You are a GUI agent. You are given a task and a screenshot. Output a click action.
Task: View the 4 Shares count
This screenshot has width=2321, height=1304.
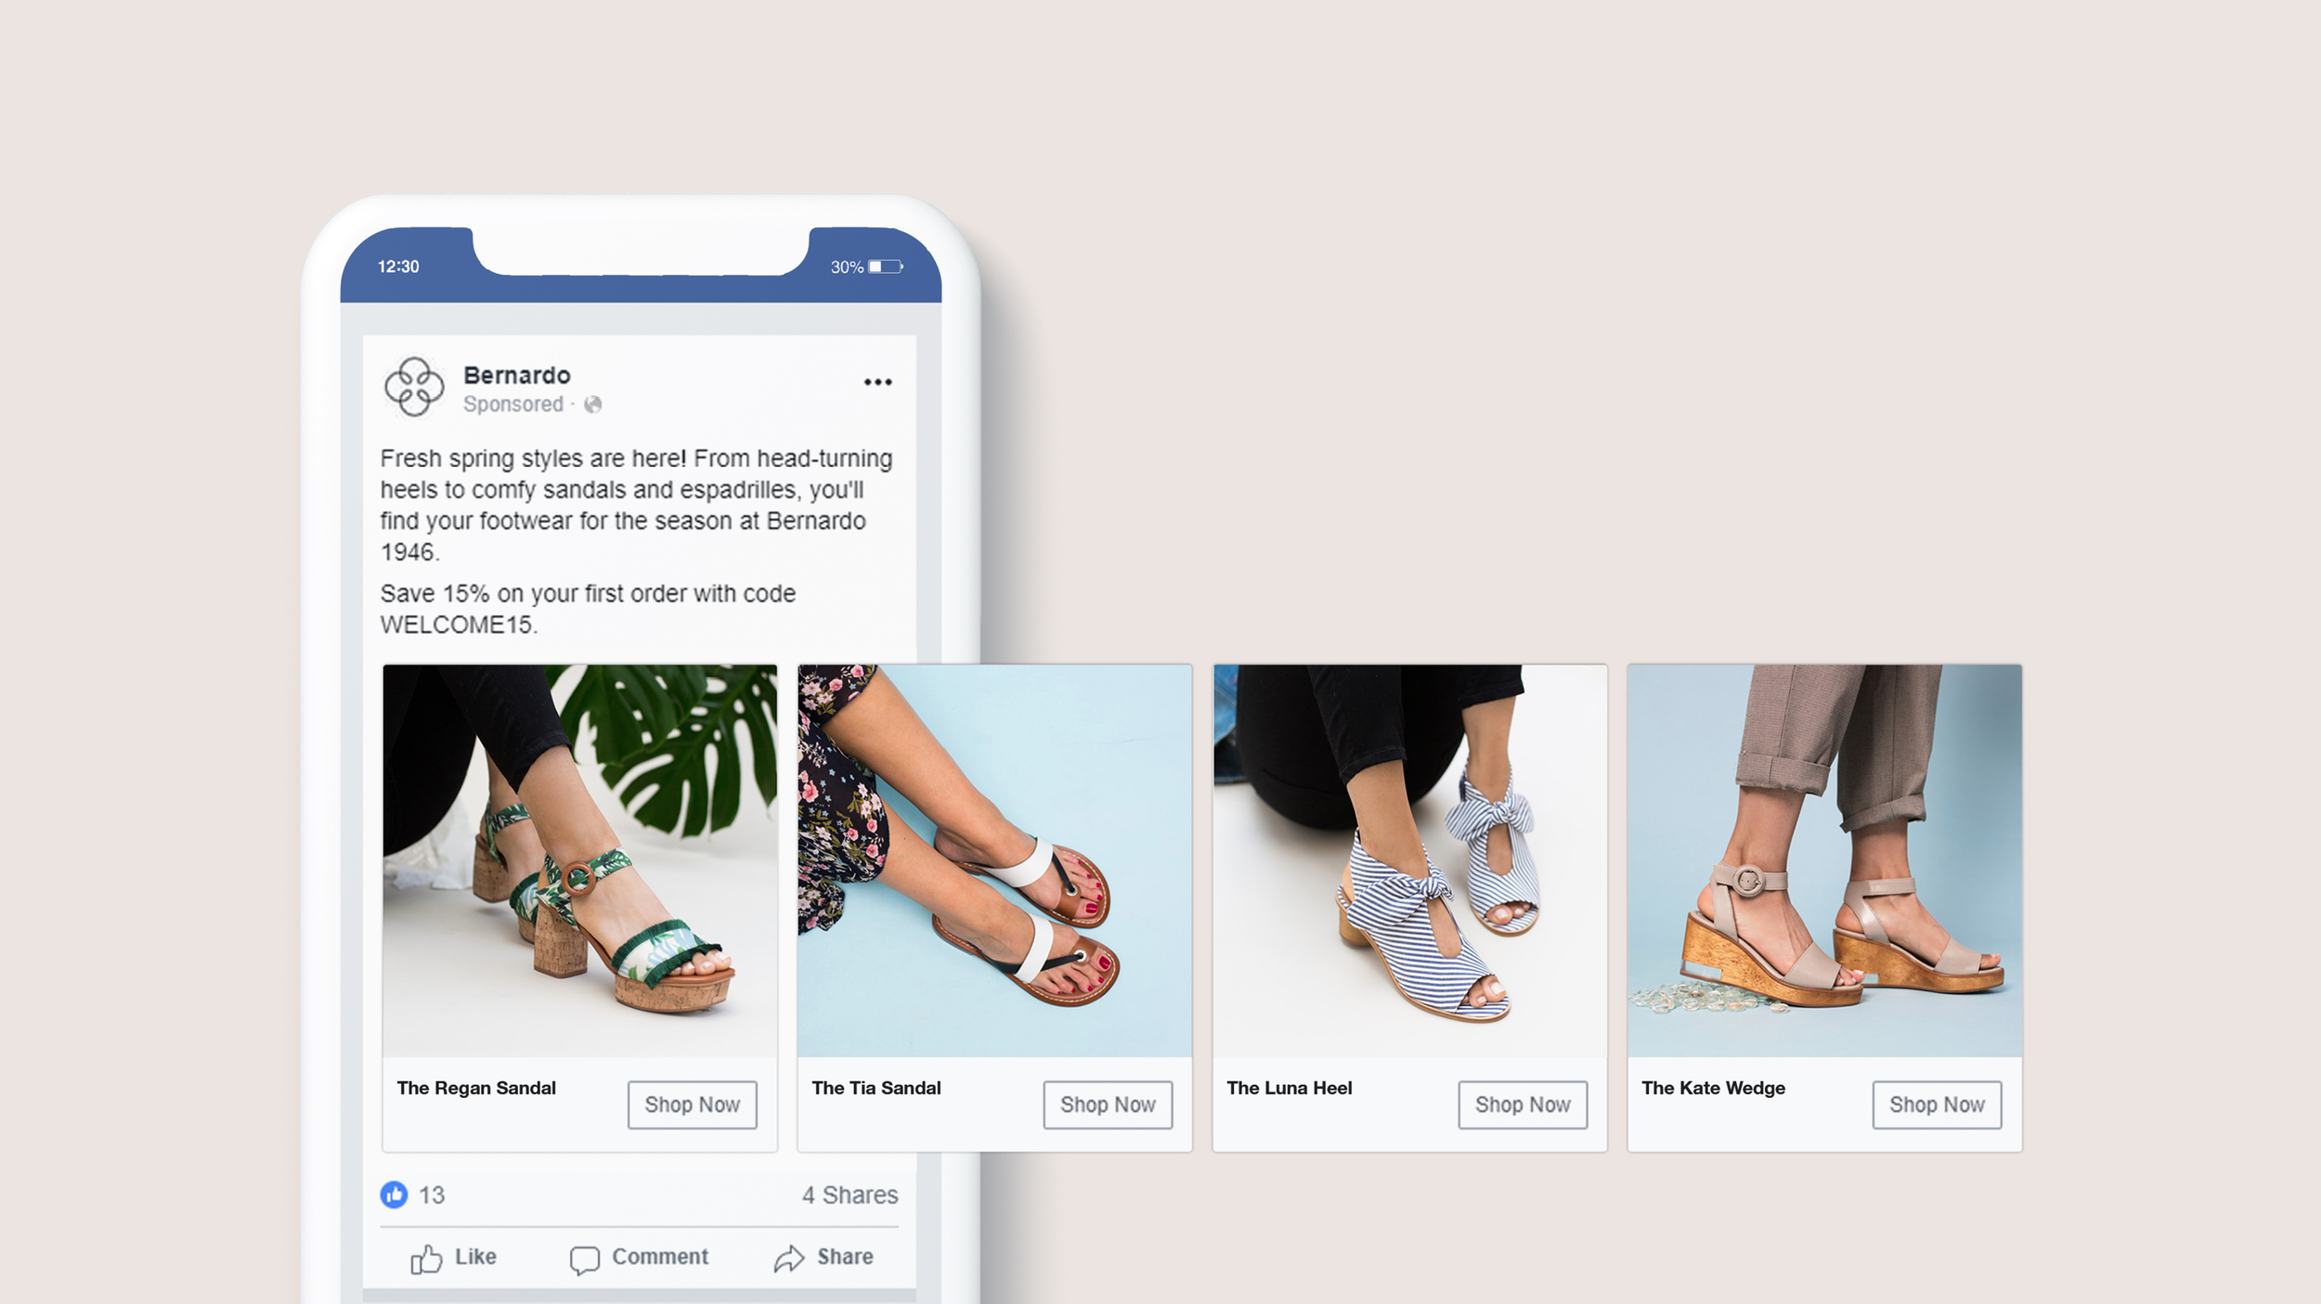[x=849, y=1195]
